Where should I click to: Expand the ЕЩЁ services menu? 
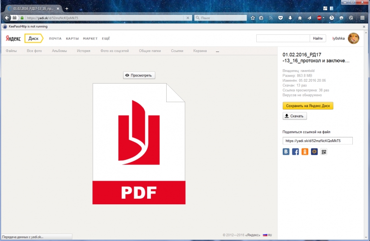pyautogui.click(x=106, y=39)
